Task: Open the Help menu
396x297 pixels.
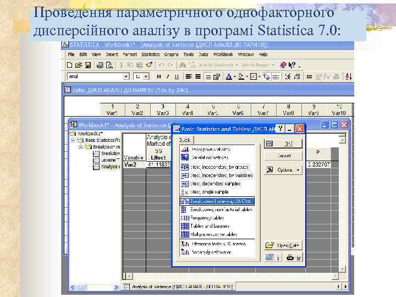Action: [x=263, y=54]
